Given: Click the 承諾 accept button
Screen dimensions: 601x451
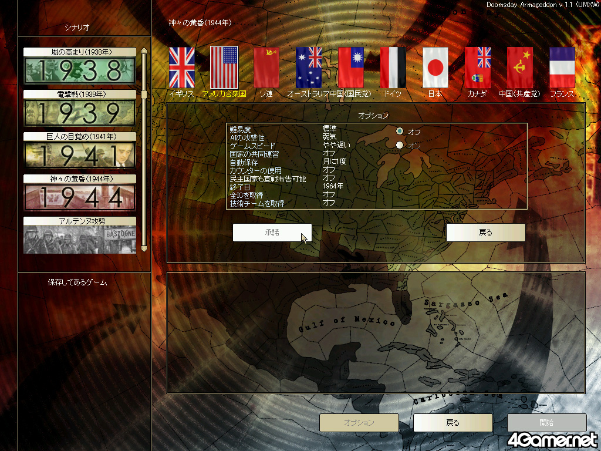Looking at the screenshot, I should (x=272, y=233).
